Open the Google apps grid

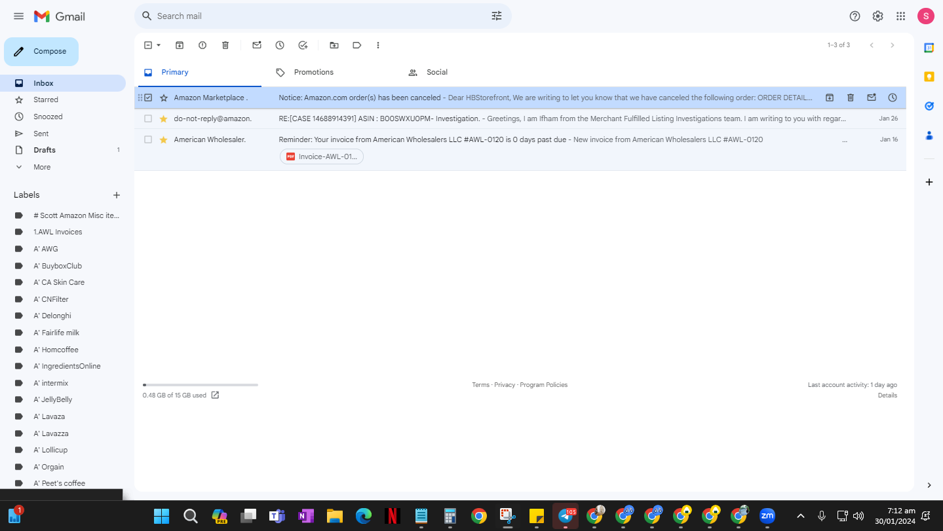pos(901,16)
